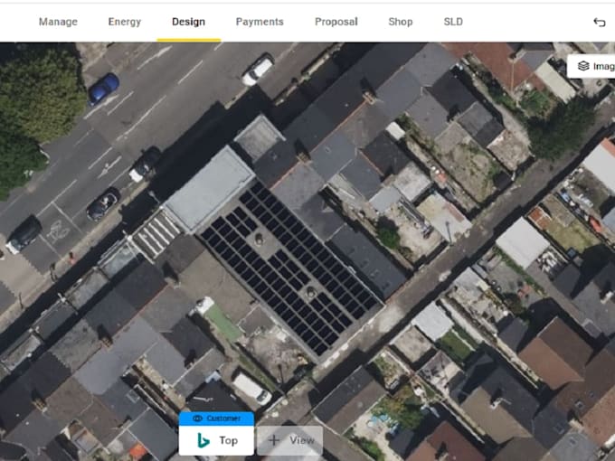Switch to the Energy tab
This screenshot has width=615, height=461.
(x=124, y=22)
